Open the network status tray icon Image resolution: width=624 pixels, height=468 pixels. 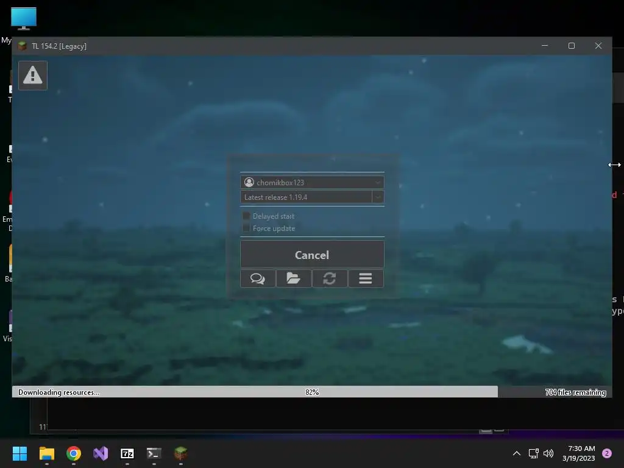coord(533,453)
